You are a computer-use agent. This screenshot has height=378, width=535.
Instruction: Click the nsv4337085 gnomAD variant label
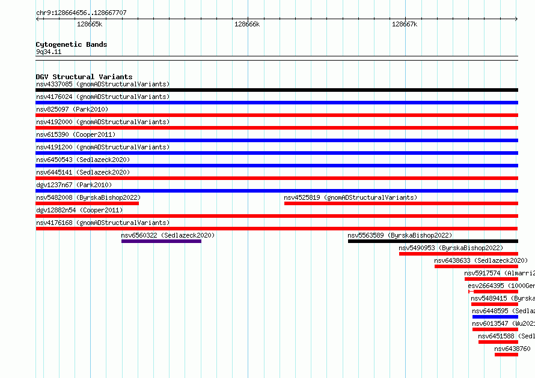coord(103,84)
